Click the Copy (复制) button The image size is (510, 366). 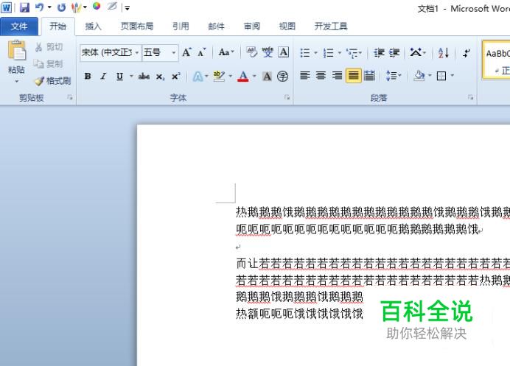49,64
